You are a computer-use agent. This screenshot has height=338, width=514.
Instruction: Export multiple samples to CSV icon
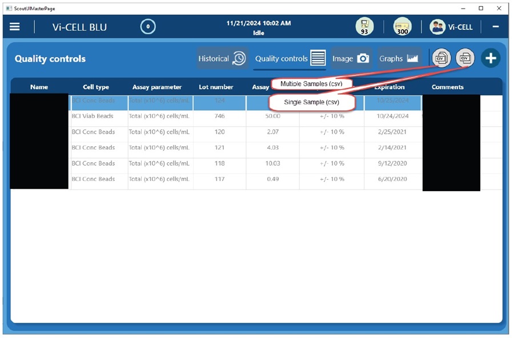(x=441, y=58)
